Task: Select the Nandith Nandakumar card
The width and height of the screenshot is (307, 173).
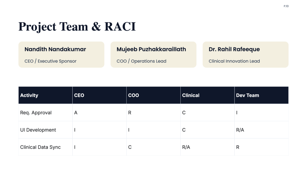Action: pyautogui.click(x=61, y=55)
